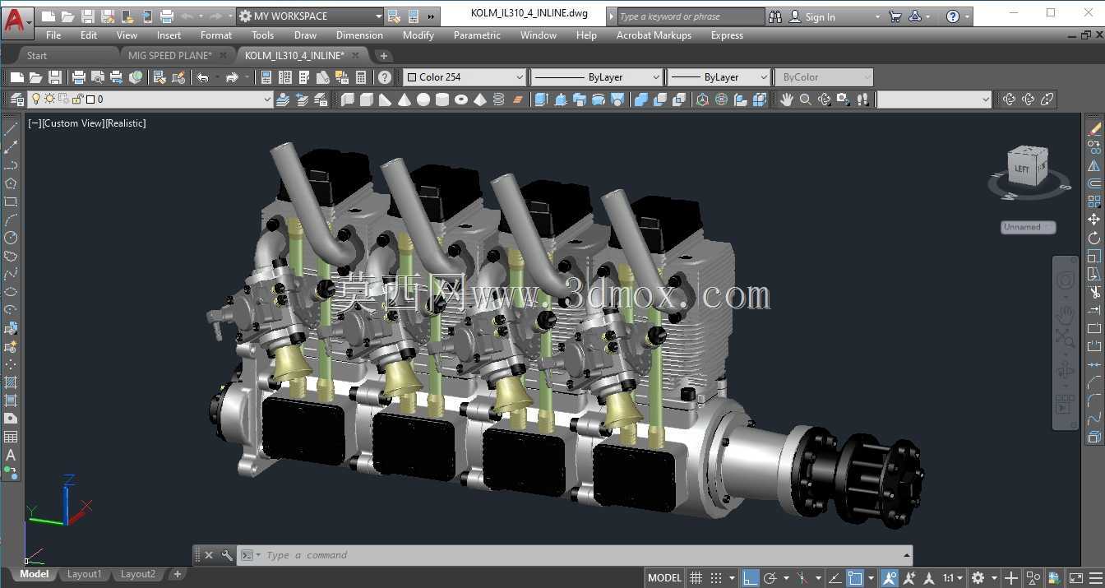1105x588 pixels.
Task: Click the Move tool in Modify toolbar
Action: 1094,220
